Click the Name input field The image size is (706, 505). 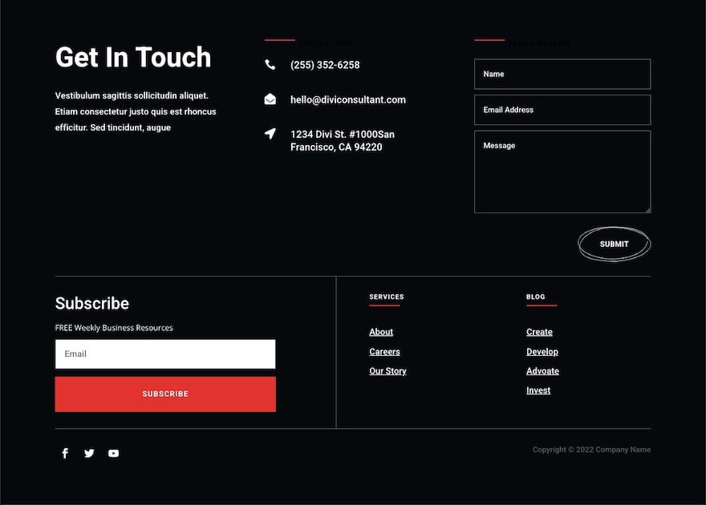(562, 74)
